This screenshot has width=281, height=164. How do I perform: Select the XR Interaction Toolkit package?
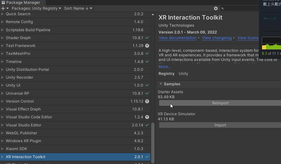click(75, 157)
